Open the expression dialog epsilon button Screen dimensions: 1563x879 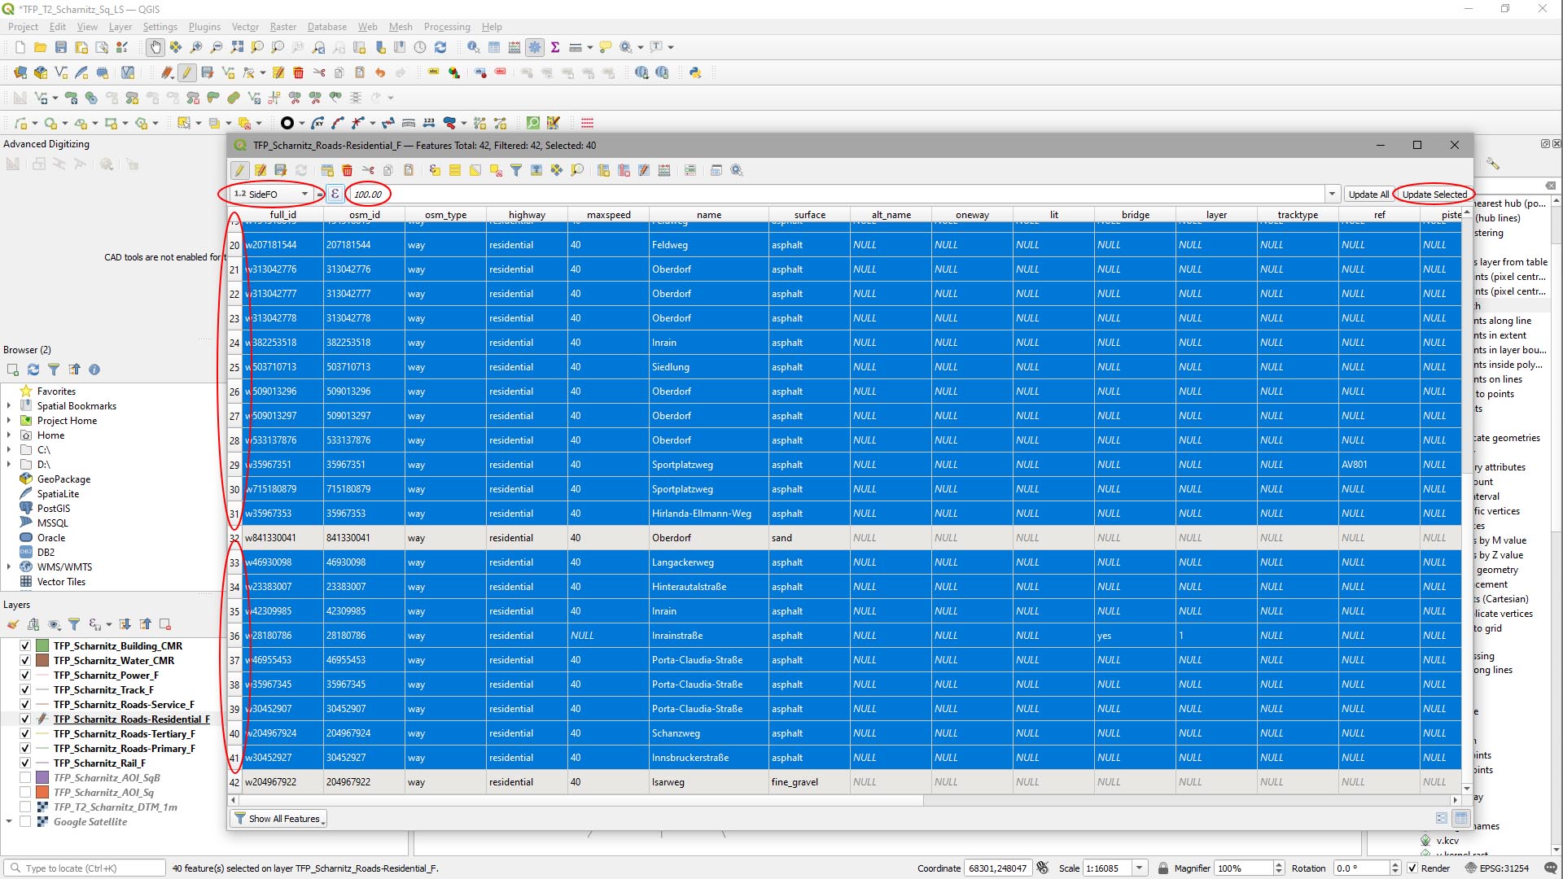tap(335, 194)
